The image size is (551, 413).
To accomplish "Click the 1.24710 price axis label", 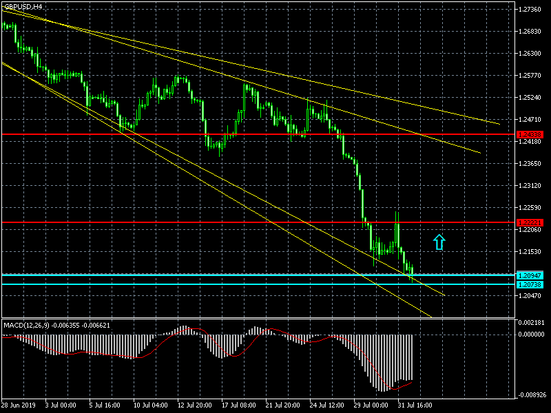I will (530, 120).
